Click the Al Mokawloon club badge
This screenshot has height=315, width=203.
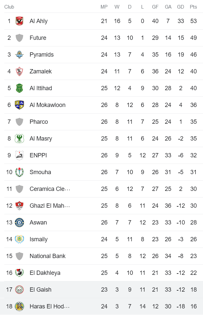pos(19,105)
